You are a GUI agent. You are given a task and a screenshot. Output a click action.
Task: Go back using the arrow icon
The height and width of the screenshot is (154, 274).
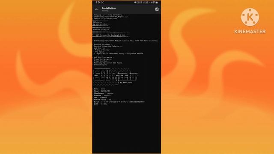point(97,9)
